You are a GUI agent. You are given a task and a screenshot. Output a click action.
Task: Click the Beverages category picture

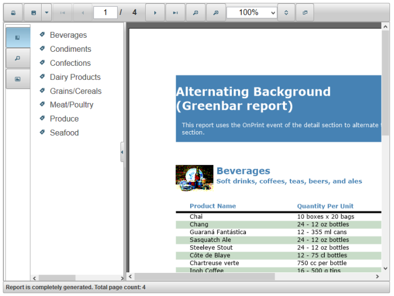(194, 178)
